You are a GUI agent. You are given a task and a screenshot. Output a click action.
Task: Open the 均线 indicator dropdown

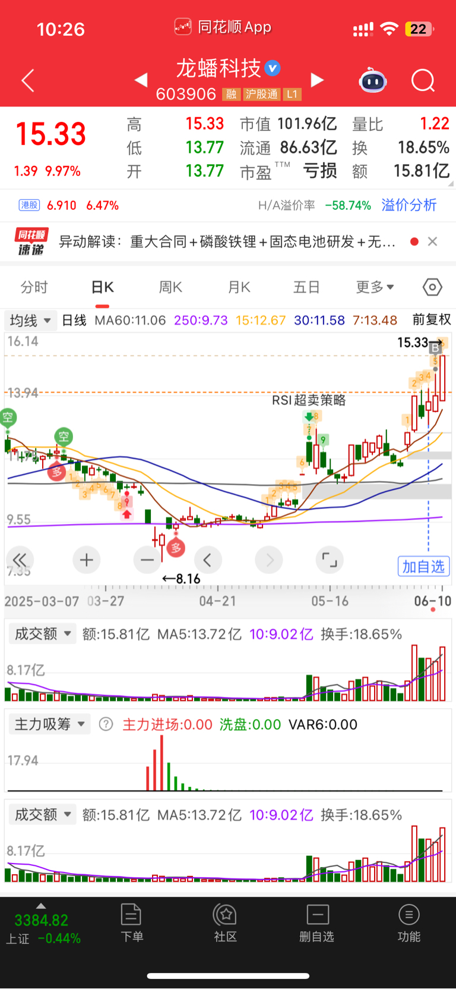coord(30,321)
